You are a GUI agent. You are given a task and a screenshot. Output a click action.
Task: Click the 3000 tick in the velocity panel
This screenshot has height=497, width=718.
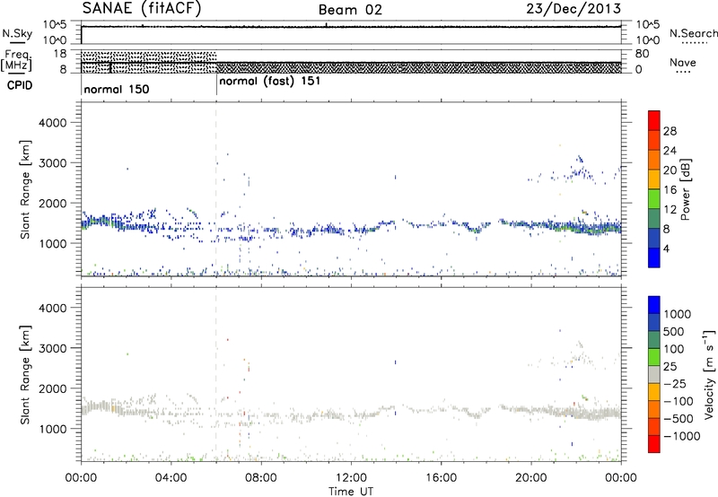[x=53, y=348]
